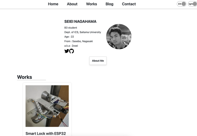Click the Age : 22 line
Viewport: 197px width, 136px height.
[69, 37]
